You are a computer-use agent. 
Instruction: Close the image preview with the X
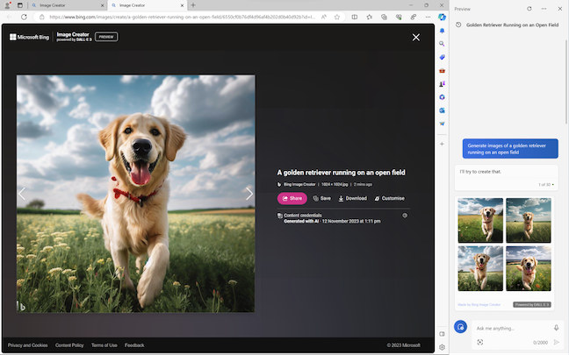(x=416, y=37)
